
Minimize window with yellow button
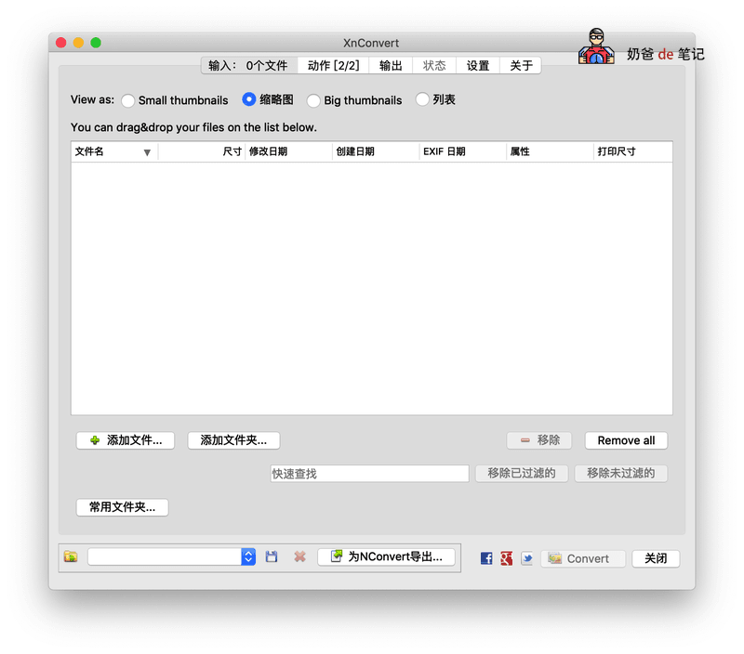click(x=78, y=43)
